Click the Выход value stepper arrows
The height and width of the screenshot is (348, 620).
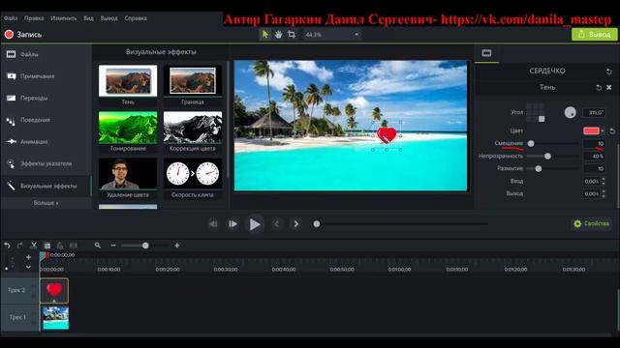(x=604, y=193)
